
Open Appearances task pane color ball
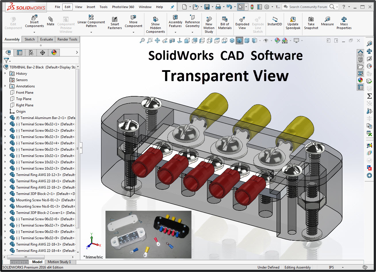click(360, 80)
